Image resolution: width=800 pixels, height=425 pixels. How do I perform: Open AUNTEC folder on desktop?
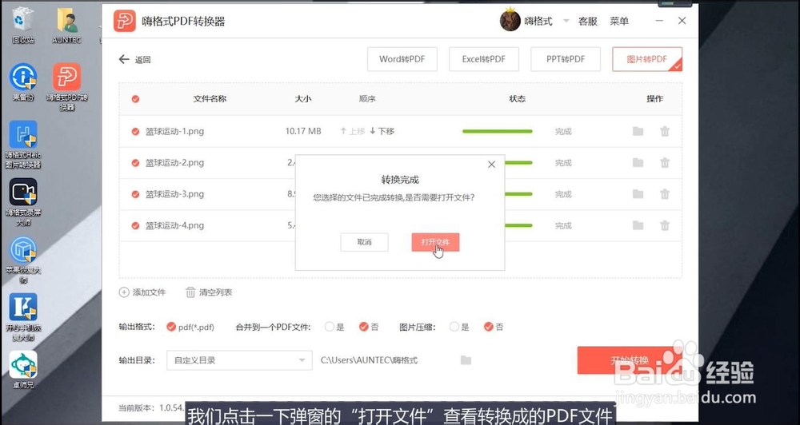66,26
